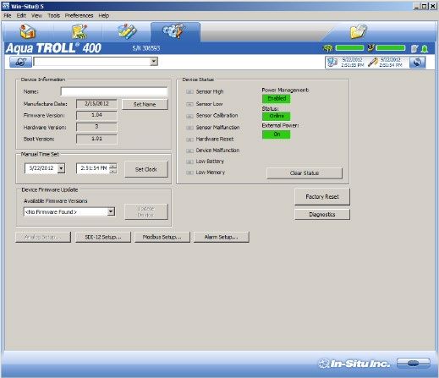Click the Aqua TROLL 400 title
This screenshot has width=439, height=378.
(53, 48)
